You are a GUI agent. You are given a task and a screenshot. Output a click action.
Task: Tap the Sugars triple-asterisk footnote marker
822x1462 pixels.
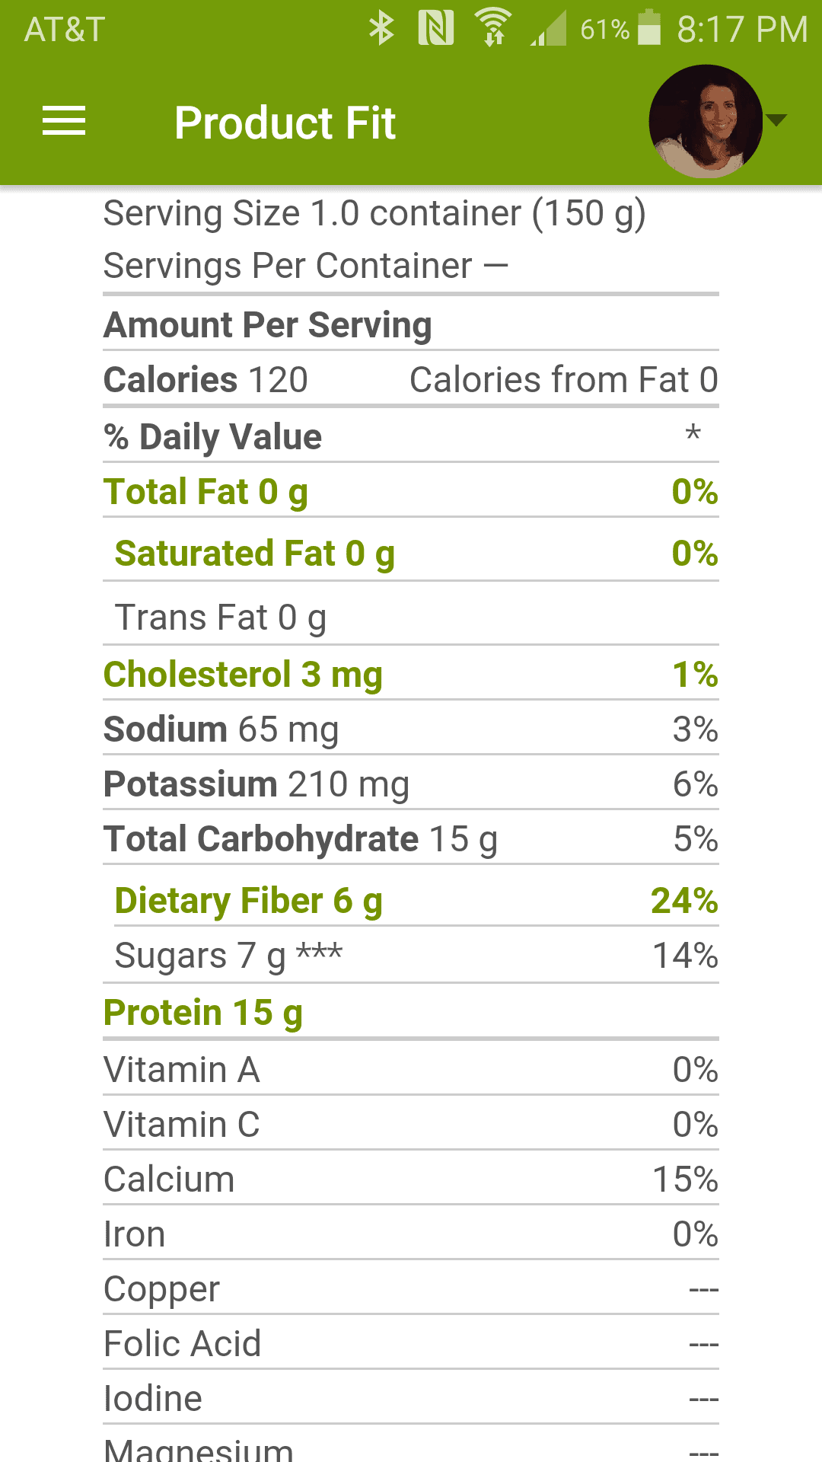pyautogui.click(x=320, y=953)
